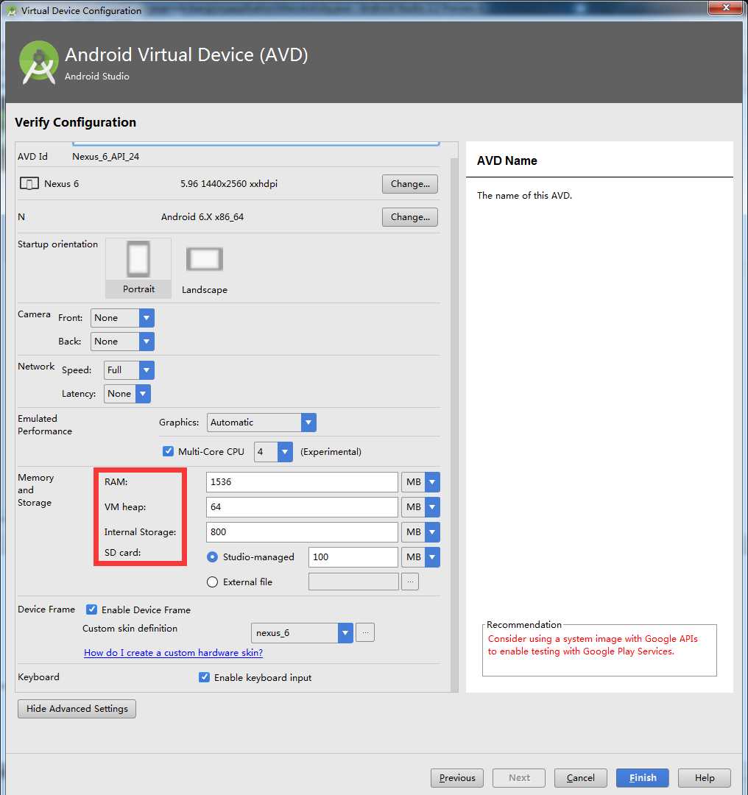
Task: Click the AVD Id value Nexus_6_API_24
Action: [x=105, y=157]
